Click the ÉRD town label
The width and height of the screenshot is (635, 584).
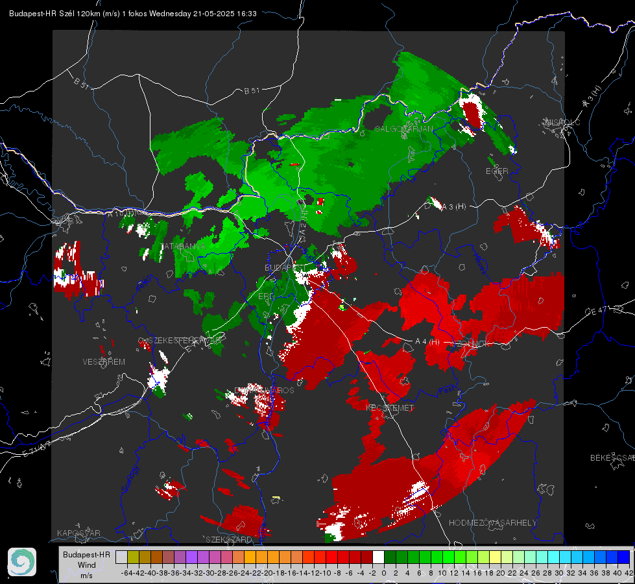[x=266, y=297]
